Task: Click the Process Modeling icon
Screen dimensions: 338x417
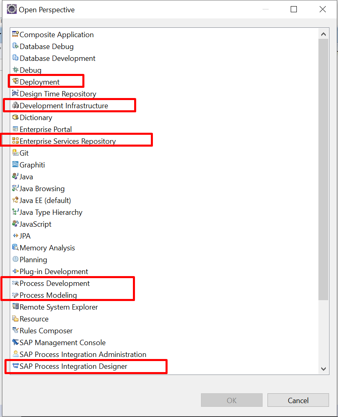Action: click(15, 295)
